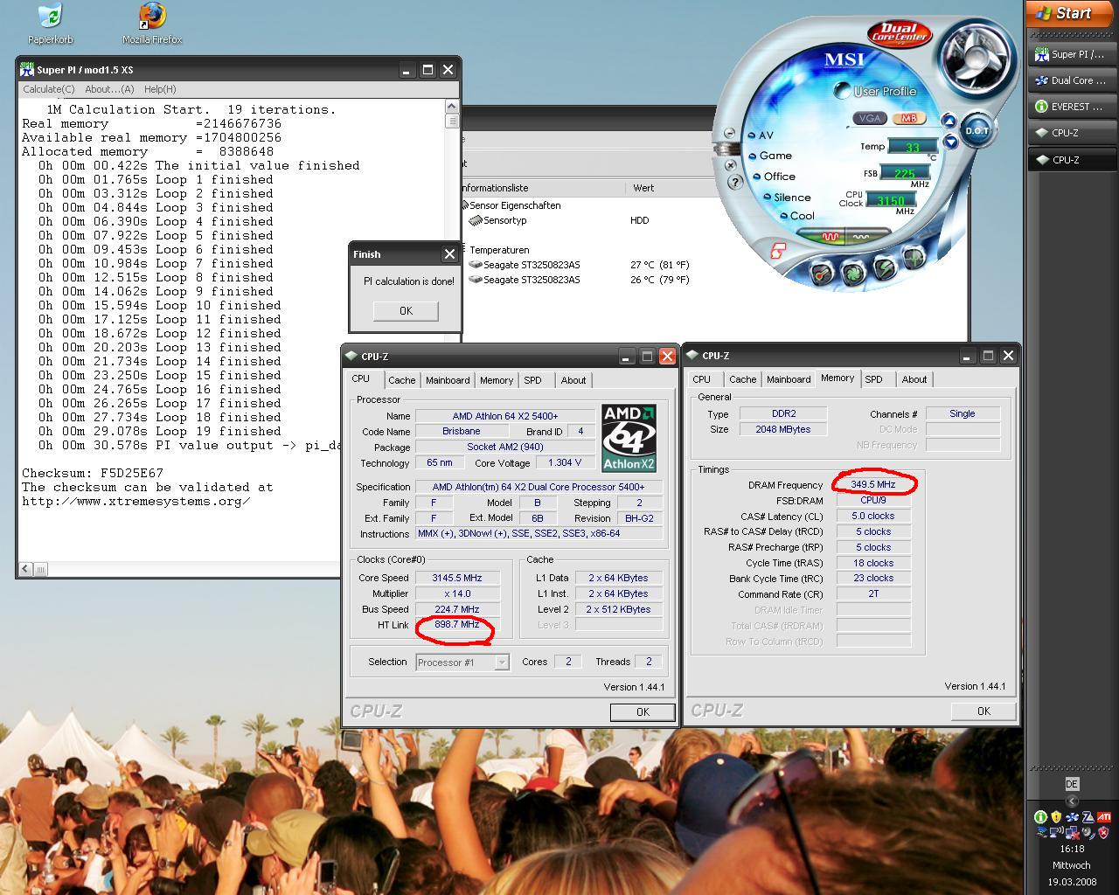This screenshot has width=1119, height=895.
Task: Open the Calculate(C) menu in Super PI
Action: 48,89
